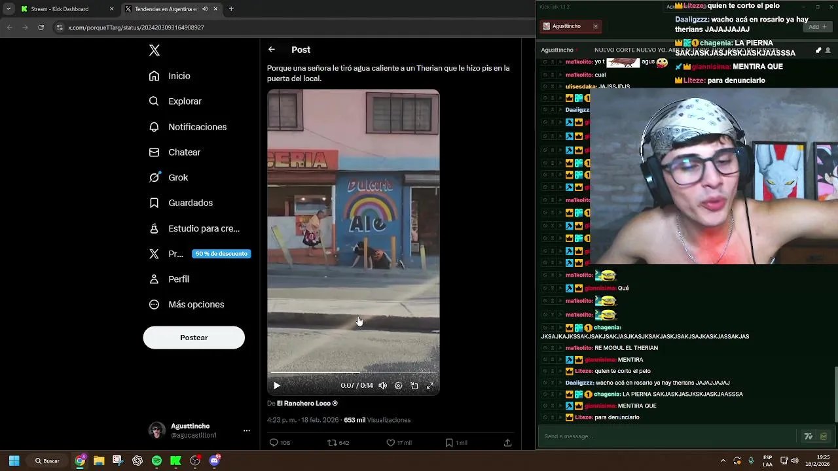Open chatters list icon in KickTalk

click(x=828, y=50)
